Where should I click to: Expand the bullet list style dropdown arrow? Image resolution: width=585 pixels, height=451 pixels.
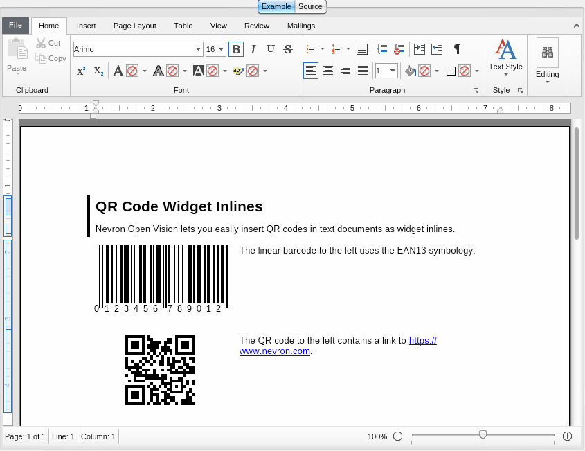coord(323,49)
